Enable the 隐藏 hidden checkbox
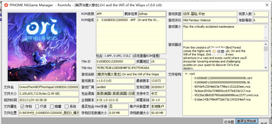The width and height of the screenshot is (272, 124). point(52,106)
